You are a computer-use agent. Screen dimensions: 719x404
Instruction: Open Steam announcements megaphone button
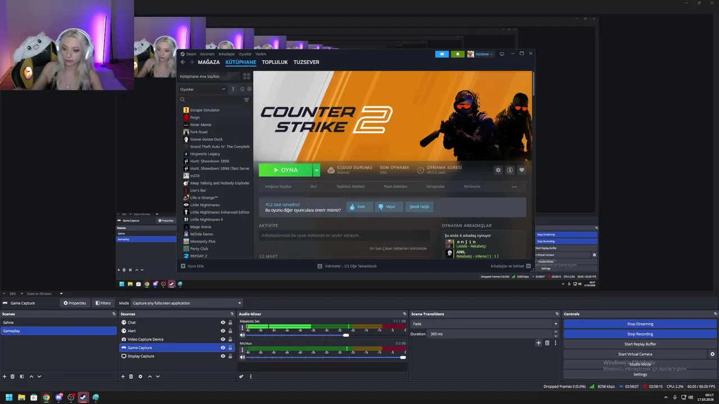pyautogui.click(x=442, y=54)
